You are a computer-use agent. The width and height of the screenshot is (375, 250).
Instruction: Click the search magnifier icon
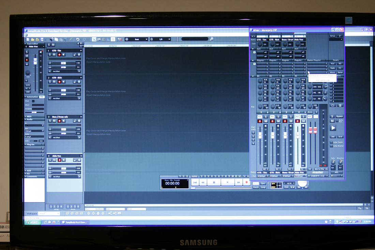[x=211, y=39]
